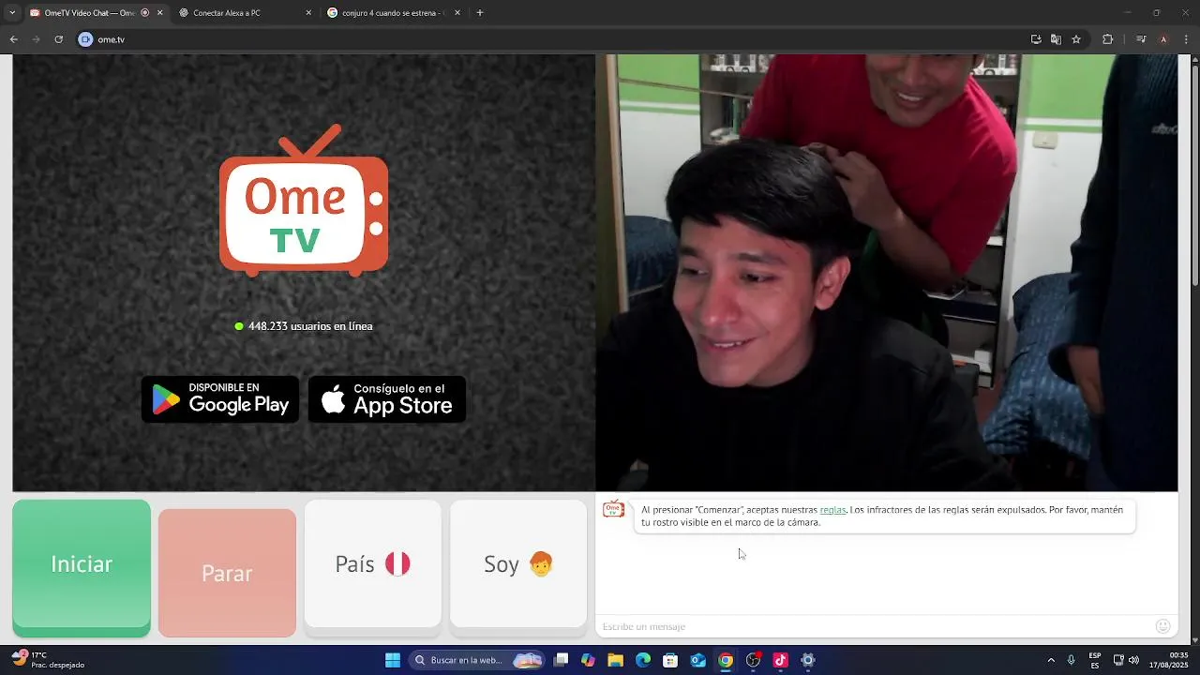Screen dimensions: 1200x675
Task: Open the Soy gender selector
Action: point(518,563)
